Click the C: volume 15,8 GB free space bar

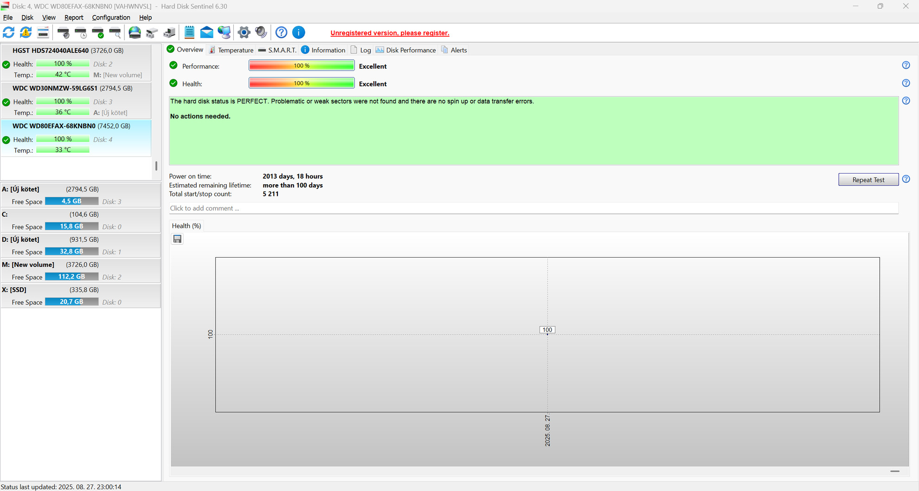[71, 226]
